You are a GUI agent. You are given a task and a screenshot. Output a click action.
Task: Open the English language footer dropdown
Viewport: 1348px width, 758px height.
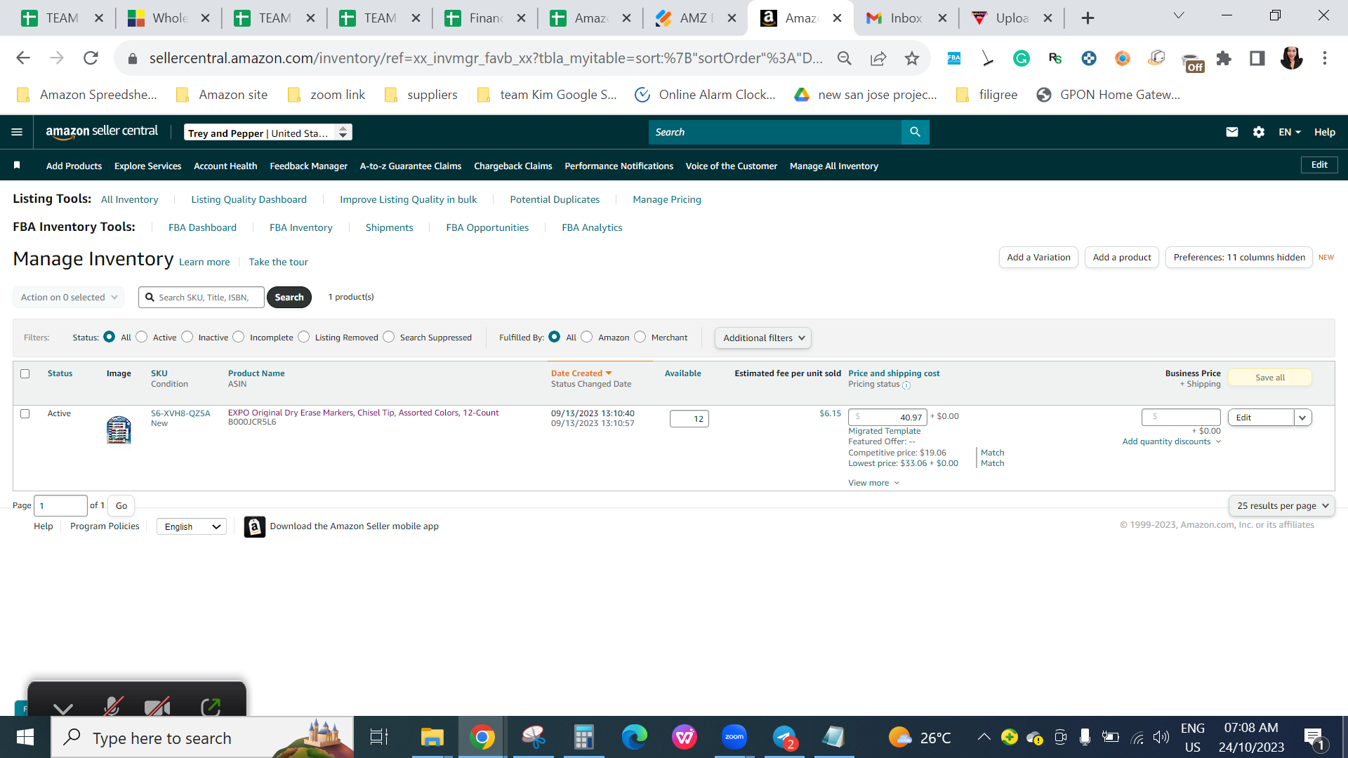[192, 527]
